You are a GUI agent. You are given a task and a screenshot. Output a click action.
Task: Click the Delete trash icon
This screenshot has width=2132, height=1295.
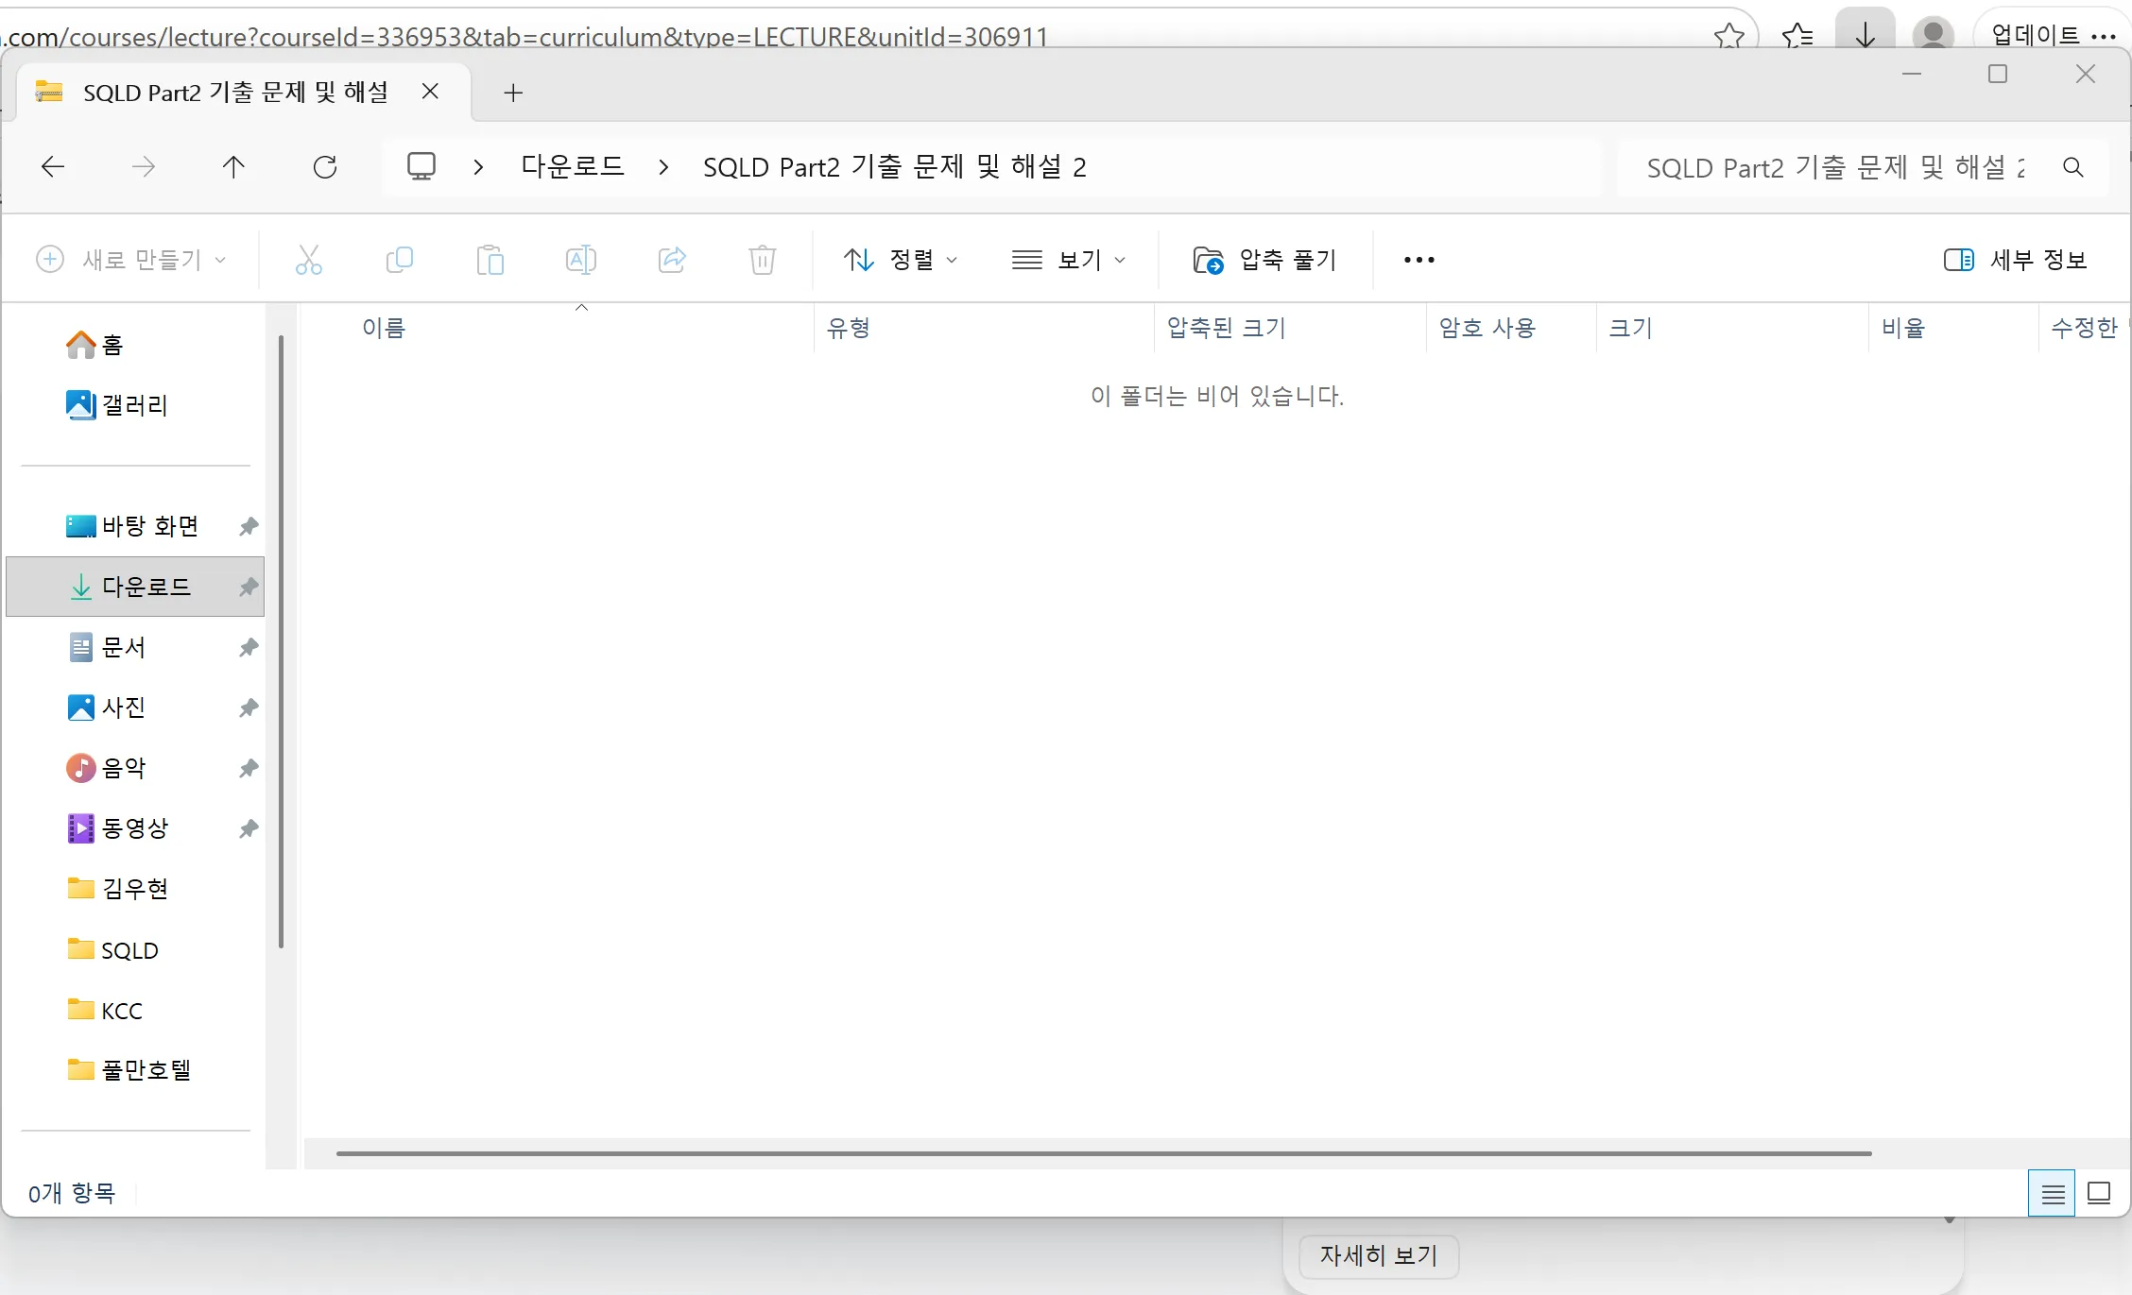click(763, 259)
